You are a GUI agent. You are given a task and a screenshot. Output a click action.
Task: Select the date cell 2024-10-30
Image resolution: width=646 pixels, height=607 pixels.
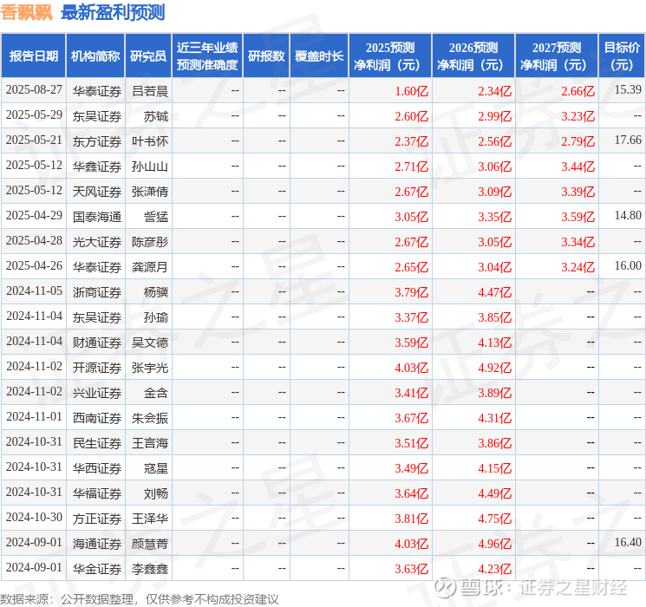[34, 517]
